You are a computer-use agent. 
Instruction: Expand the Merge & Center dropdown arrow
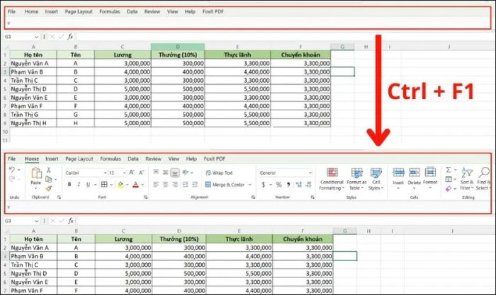250,185
